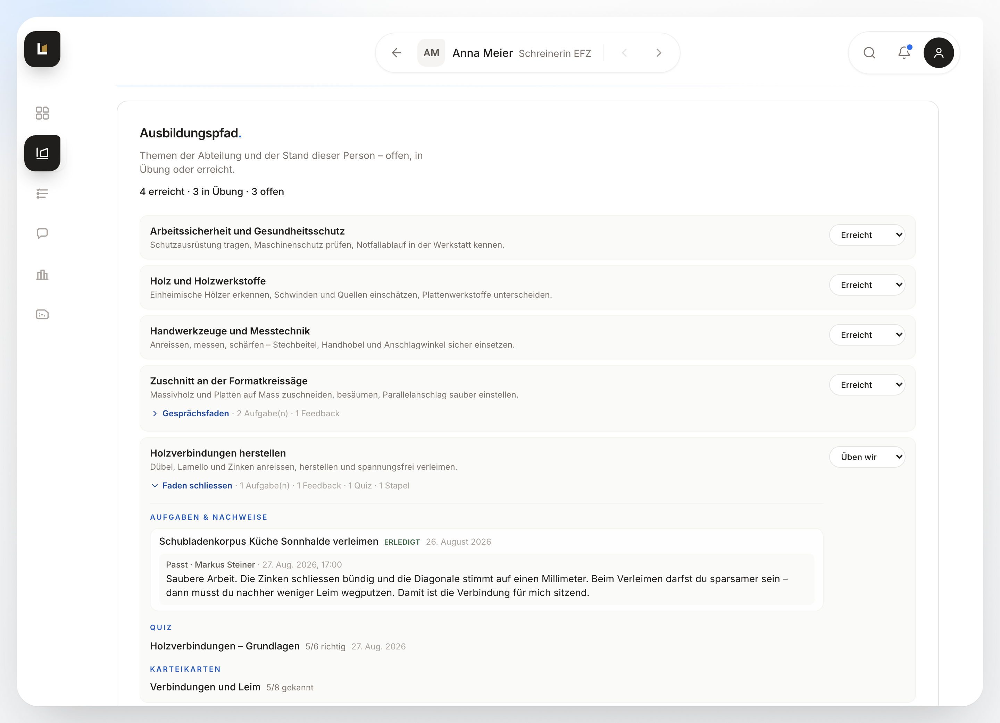Open the bar chart statistics icon

[x=42, y=274]
